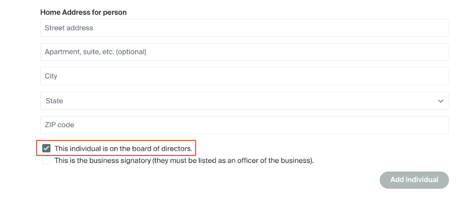The width and height of the screenshot is (470, 202).
Task: Click the checked checkmark icon box
Action: coord(46,148)
